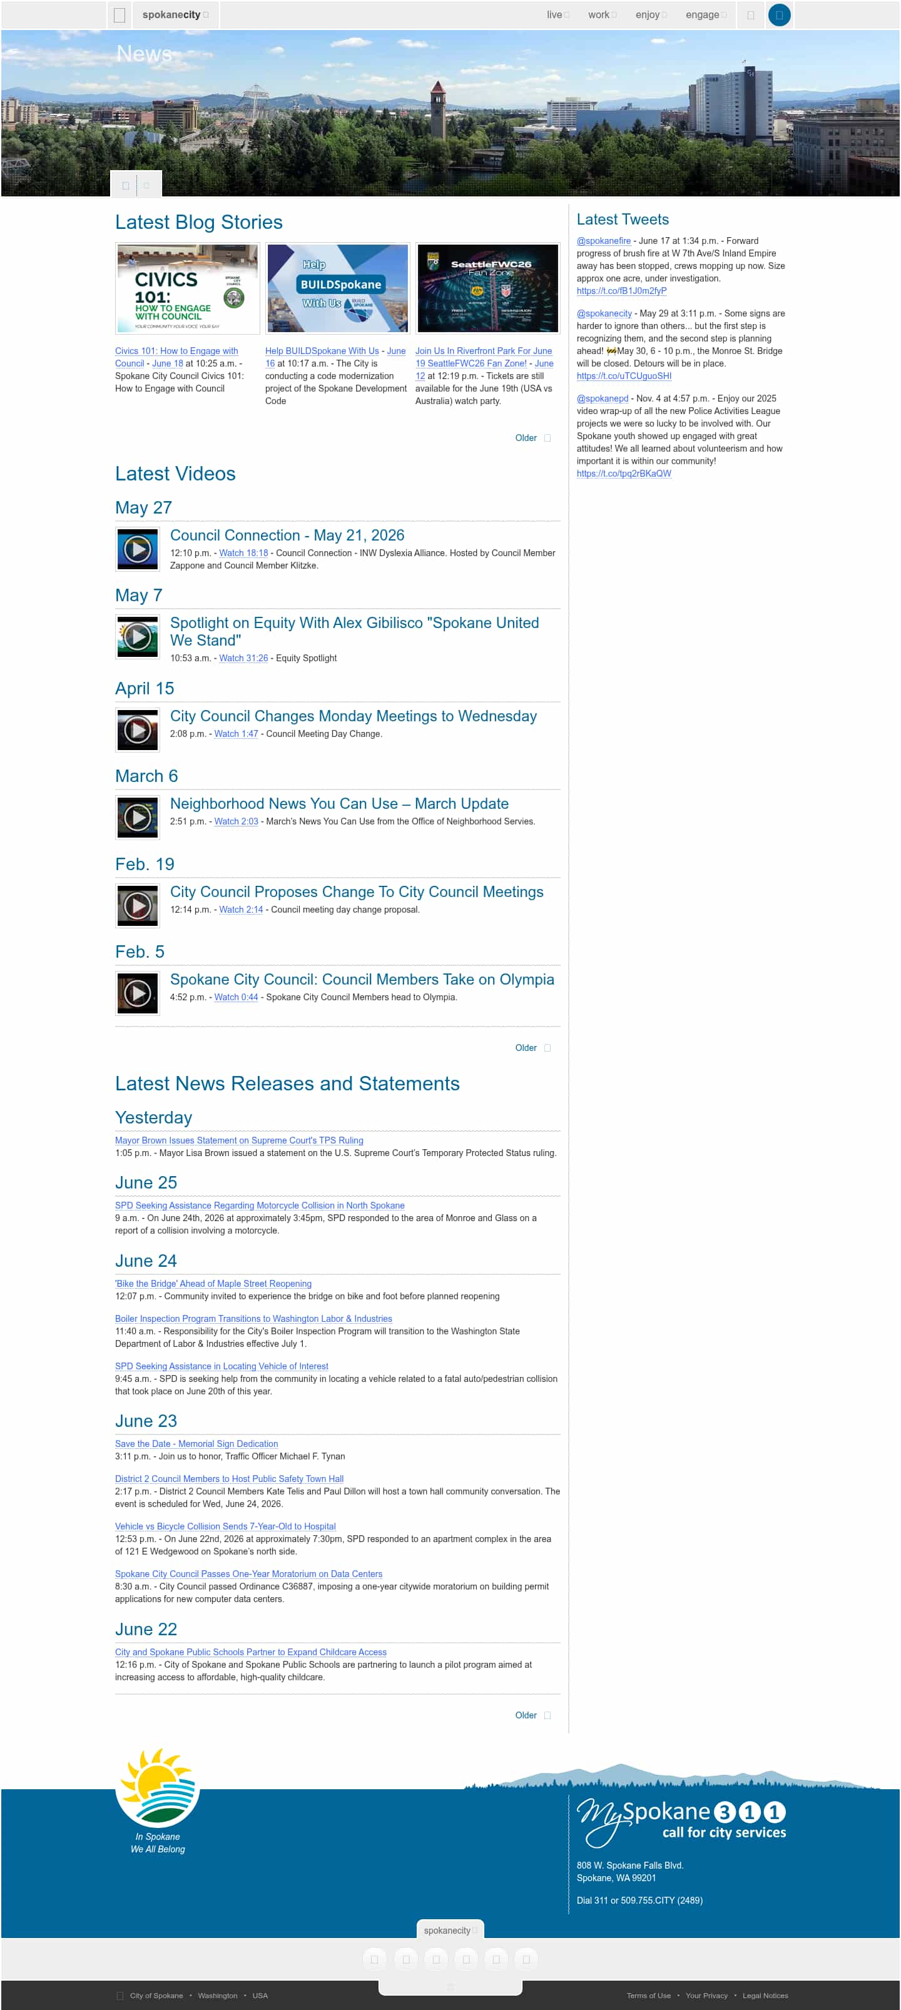The width and height of the screenshot is (901, 2010).
Task: Open the live menu dropdown
Action: coord(557,15)
